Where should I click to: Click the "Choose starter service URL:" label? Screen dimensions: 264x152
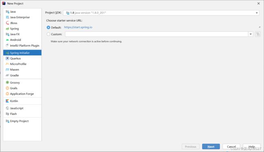(64, 21)
